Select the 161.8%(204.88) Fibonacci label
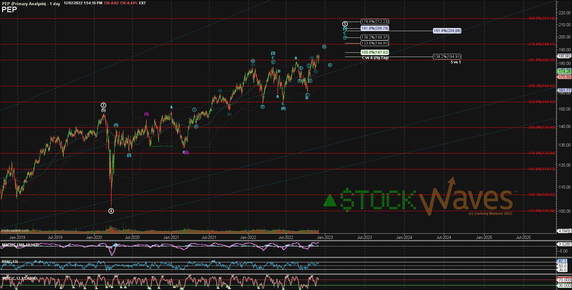The width and height of the screenshot is (572, 290). coord(447,31)
